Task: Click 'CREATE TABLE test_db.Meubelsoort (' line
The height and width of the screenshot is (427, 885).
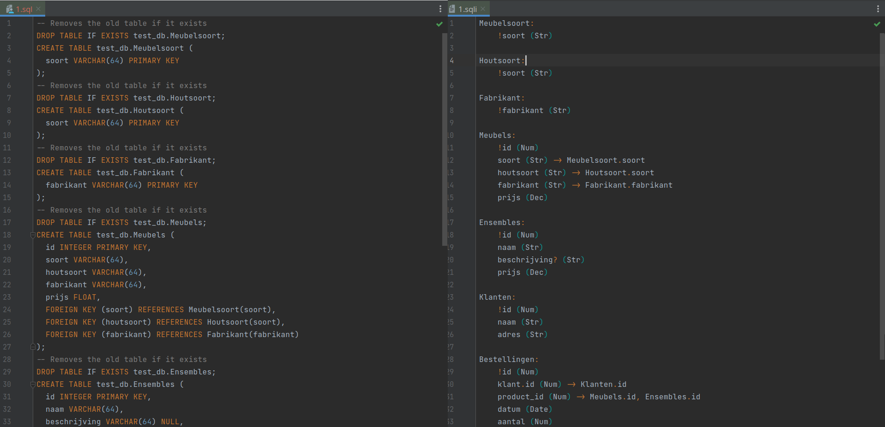Action: click(115, 48)
